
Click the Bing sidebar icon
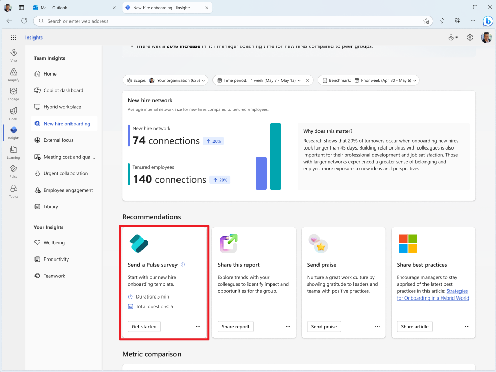pyautogui.click(x=488, y=21)
